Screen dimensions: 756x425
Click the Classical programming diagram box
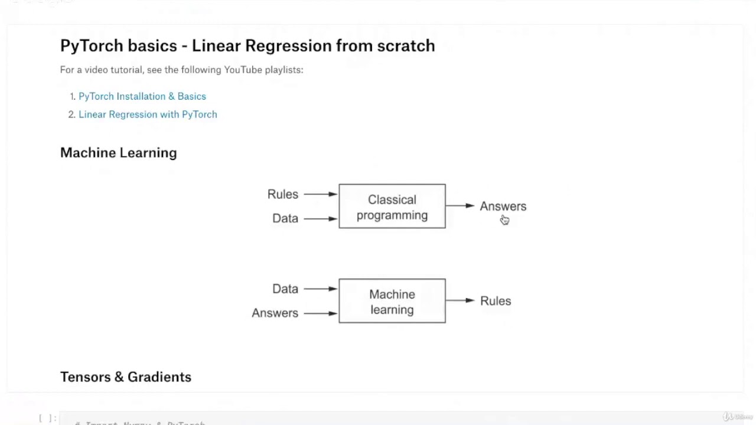(392, 207)
